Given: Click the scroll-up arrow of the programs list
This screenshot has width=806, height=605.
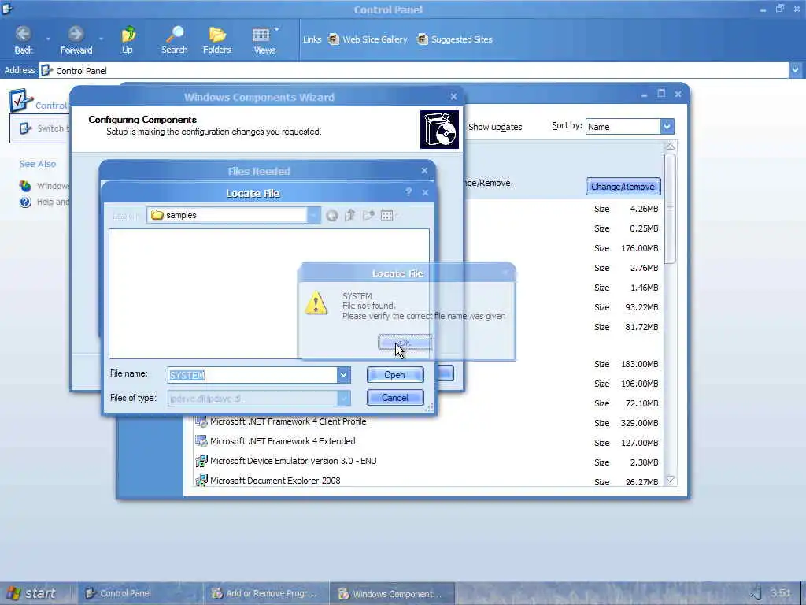Looking at the screenshot, I should 671,147.
